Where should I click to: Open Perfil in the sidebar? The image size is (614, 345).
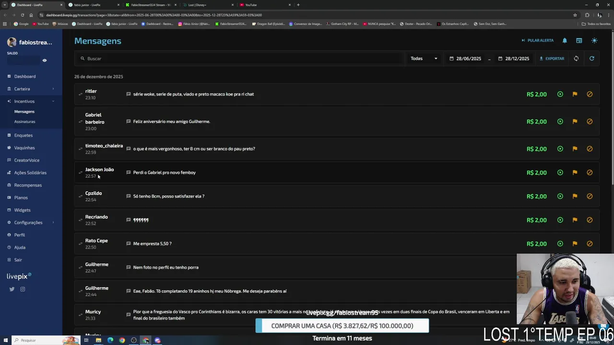19,235
